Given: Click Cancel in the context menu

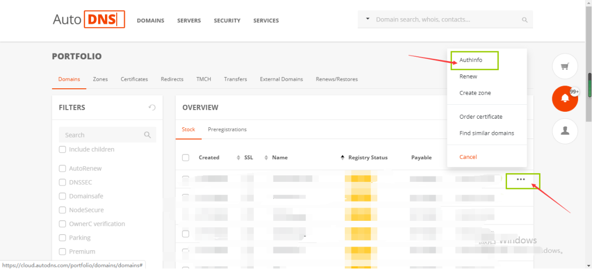Looking at the screenshot, I should click(x=468, y=157).
